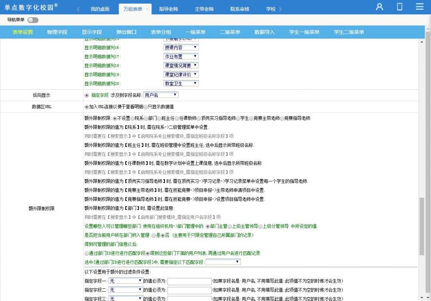This screenshot has height=301, width=431.
Task: Open 显示明细数据列18 dropdown 课堂情况简要
Action: [181, 65]
